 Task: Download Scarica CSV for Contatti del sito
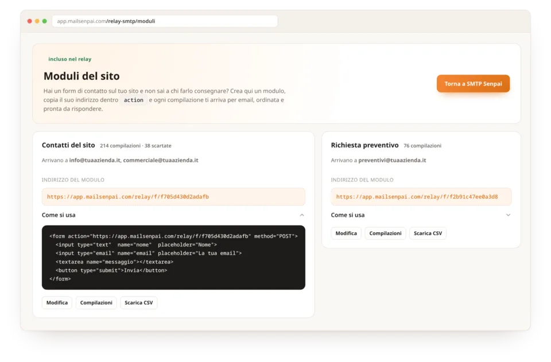pos(139,303)
